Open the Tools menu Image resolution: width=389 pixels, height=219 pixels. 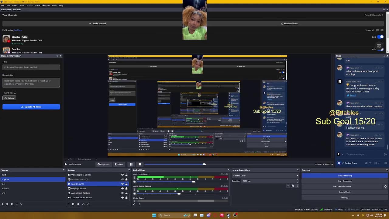click(x=54, y=5)
